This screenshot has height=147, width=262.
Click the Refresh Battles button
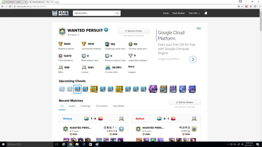click(185, 102)
